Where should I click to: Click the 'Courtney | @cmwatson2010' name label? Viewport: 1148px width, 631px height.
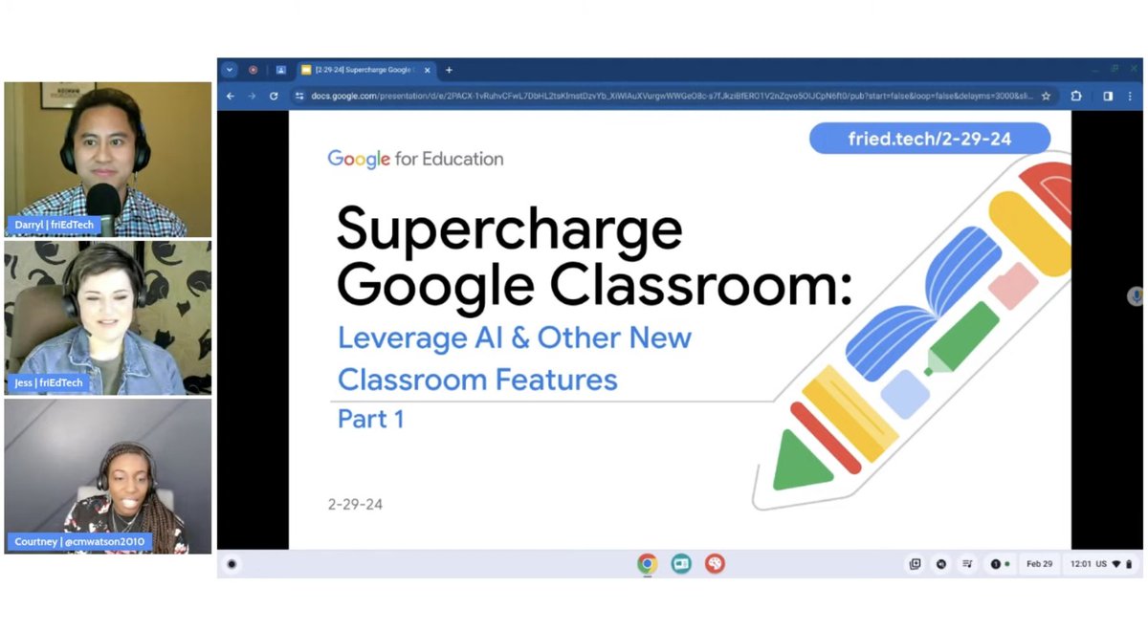point(79,541)
